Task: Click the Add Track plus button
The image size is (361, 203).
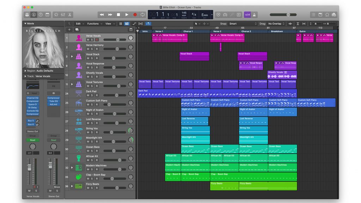Action: [69, 30]
